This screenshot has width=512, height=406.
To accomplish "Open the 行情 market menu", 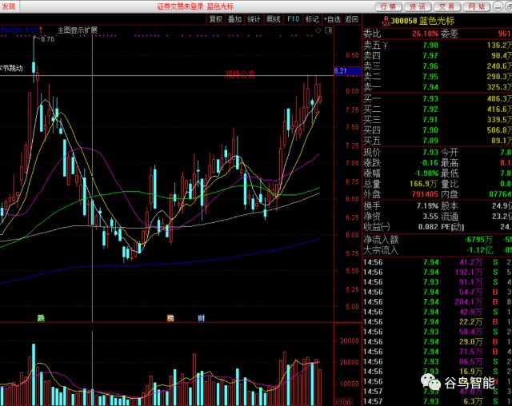I will (388, 6).
